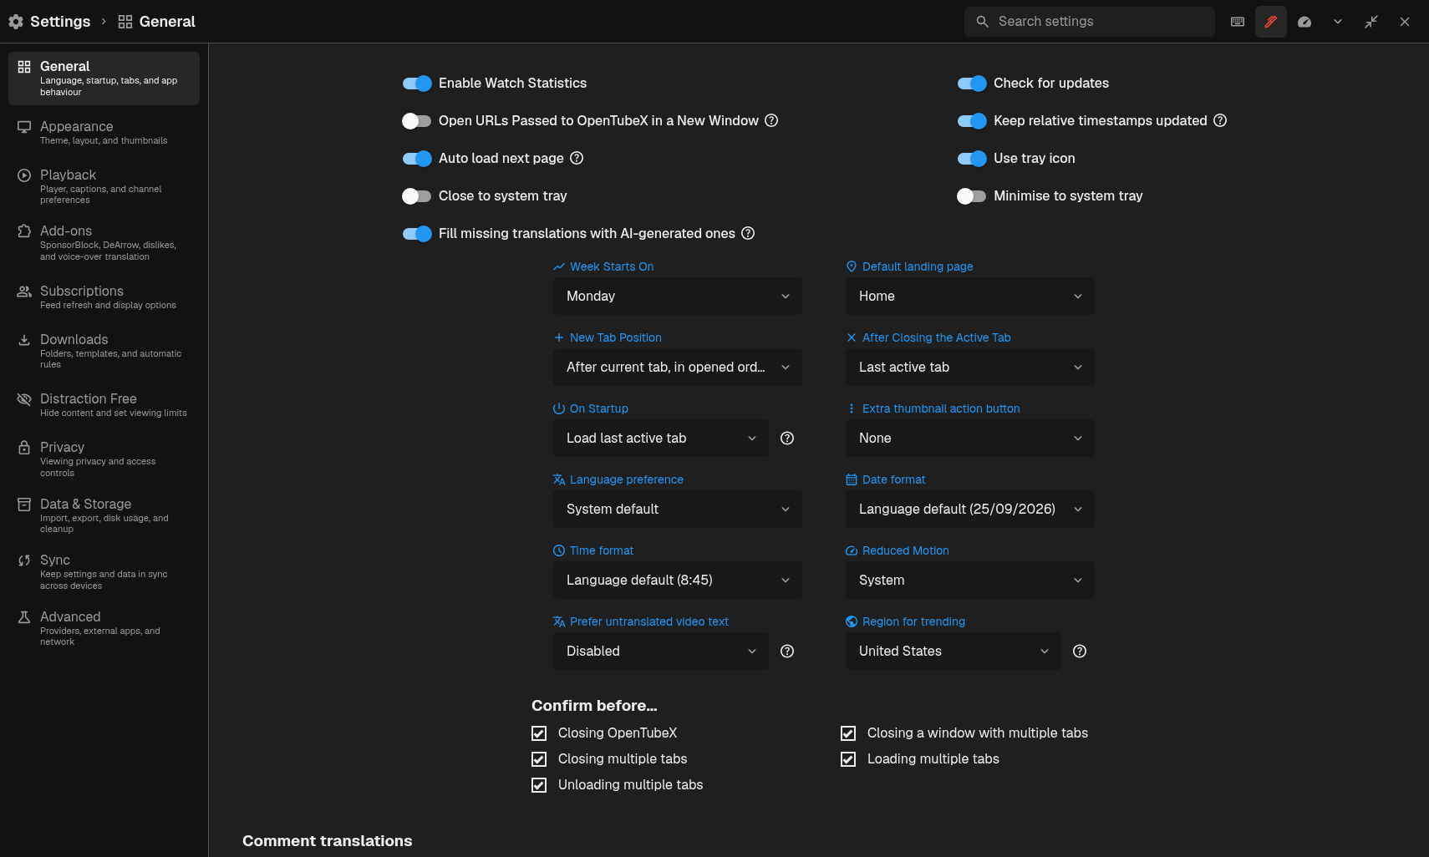Uncheck Loading multiple tabs checkbox
The height and width of the screenshot is (857, 1429).
tap(848, 759)
